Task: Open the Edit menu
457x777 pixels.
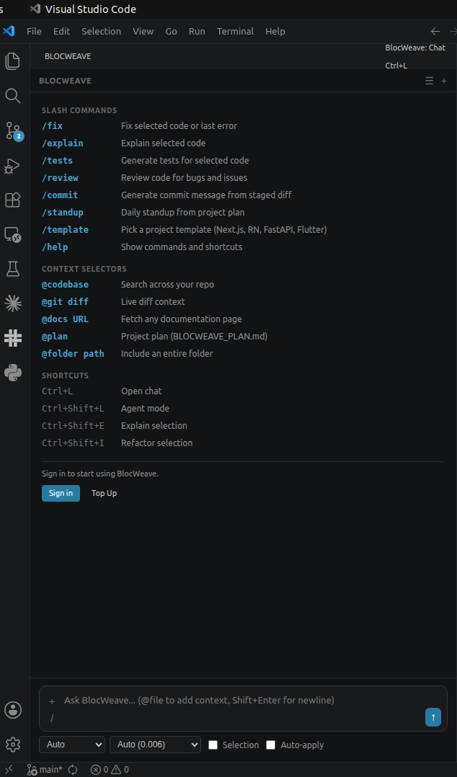Action: point(61,31)
